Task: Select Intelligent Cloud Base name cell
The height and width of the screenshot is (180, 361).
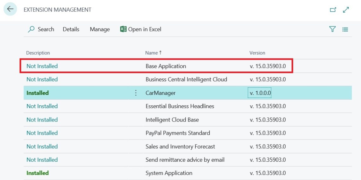Action: coord(172,120)
